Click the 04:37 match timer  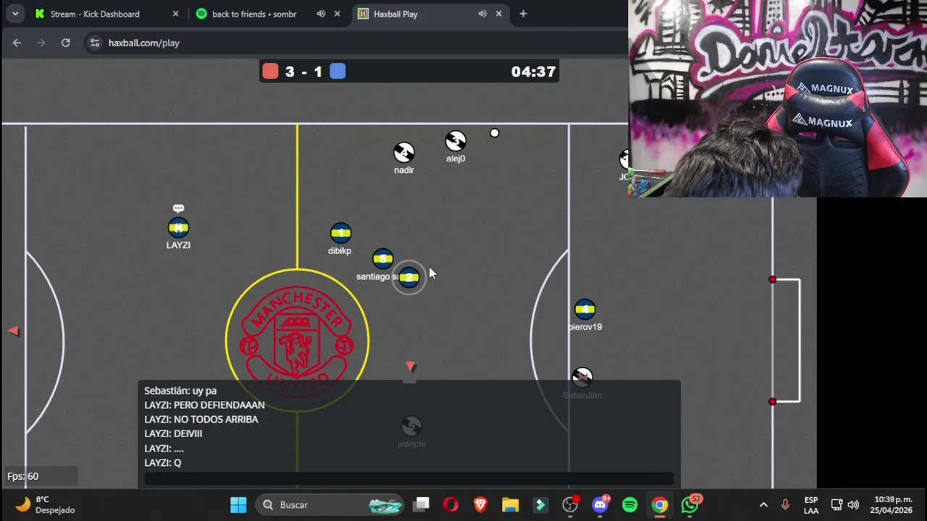tap(533, 72)
